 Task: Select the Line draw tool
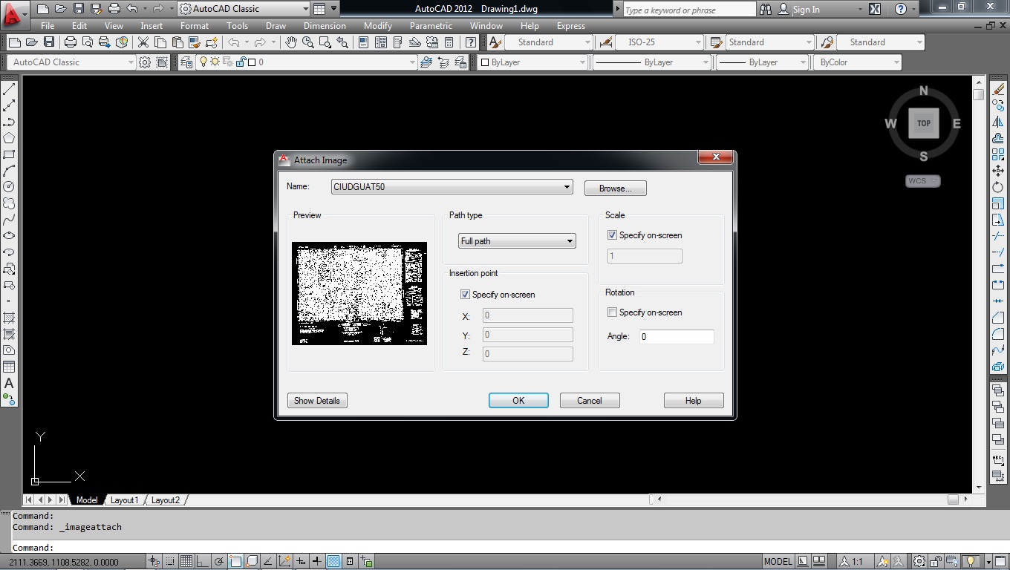click(x=9, y=89)
